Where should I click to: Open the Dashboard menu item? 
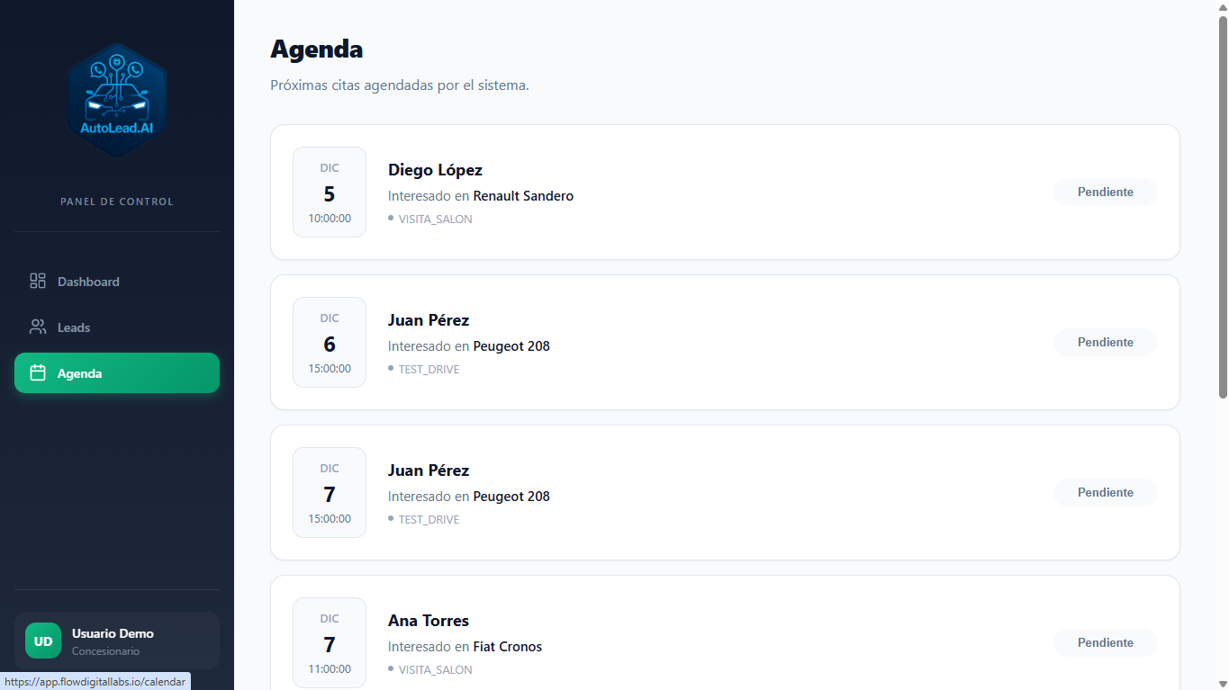click(117, 282)
